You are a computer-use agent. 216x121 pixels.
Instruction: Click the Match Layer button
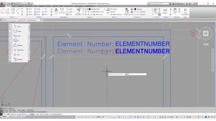click(98, 14)
